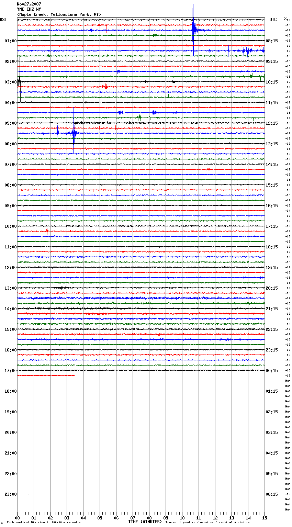292x527 pixels.
Task: Select the 10:00 MST time label
Action: 11,226
